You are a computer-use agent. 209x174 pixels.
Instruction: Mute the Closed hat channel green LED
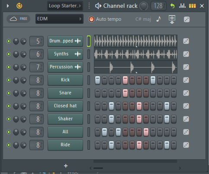tap(9, 106)
